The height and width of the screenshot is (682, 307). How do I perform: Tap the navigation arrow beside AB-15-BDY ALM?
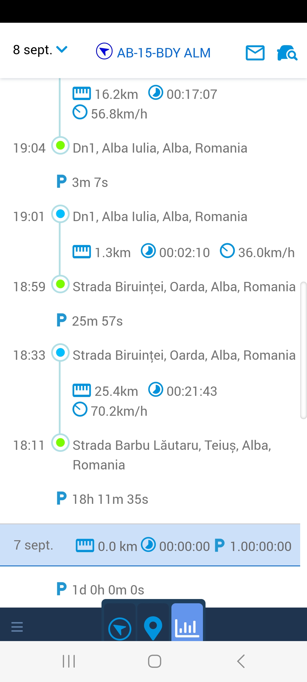pos(104,51)
